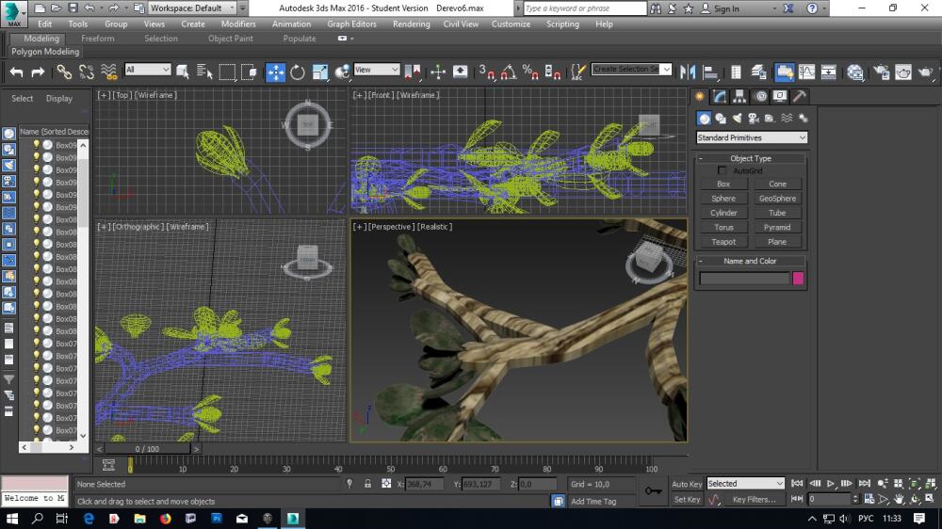942x529 pixels.
Task: Open the Select by Name dialog
Action: point(204,72)
